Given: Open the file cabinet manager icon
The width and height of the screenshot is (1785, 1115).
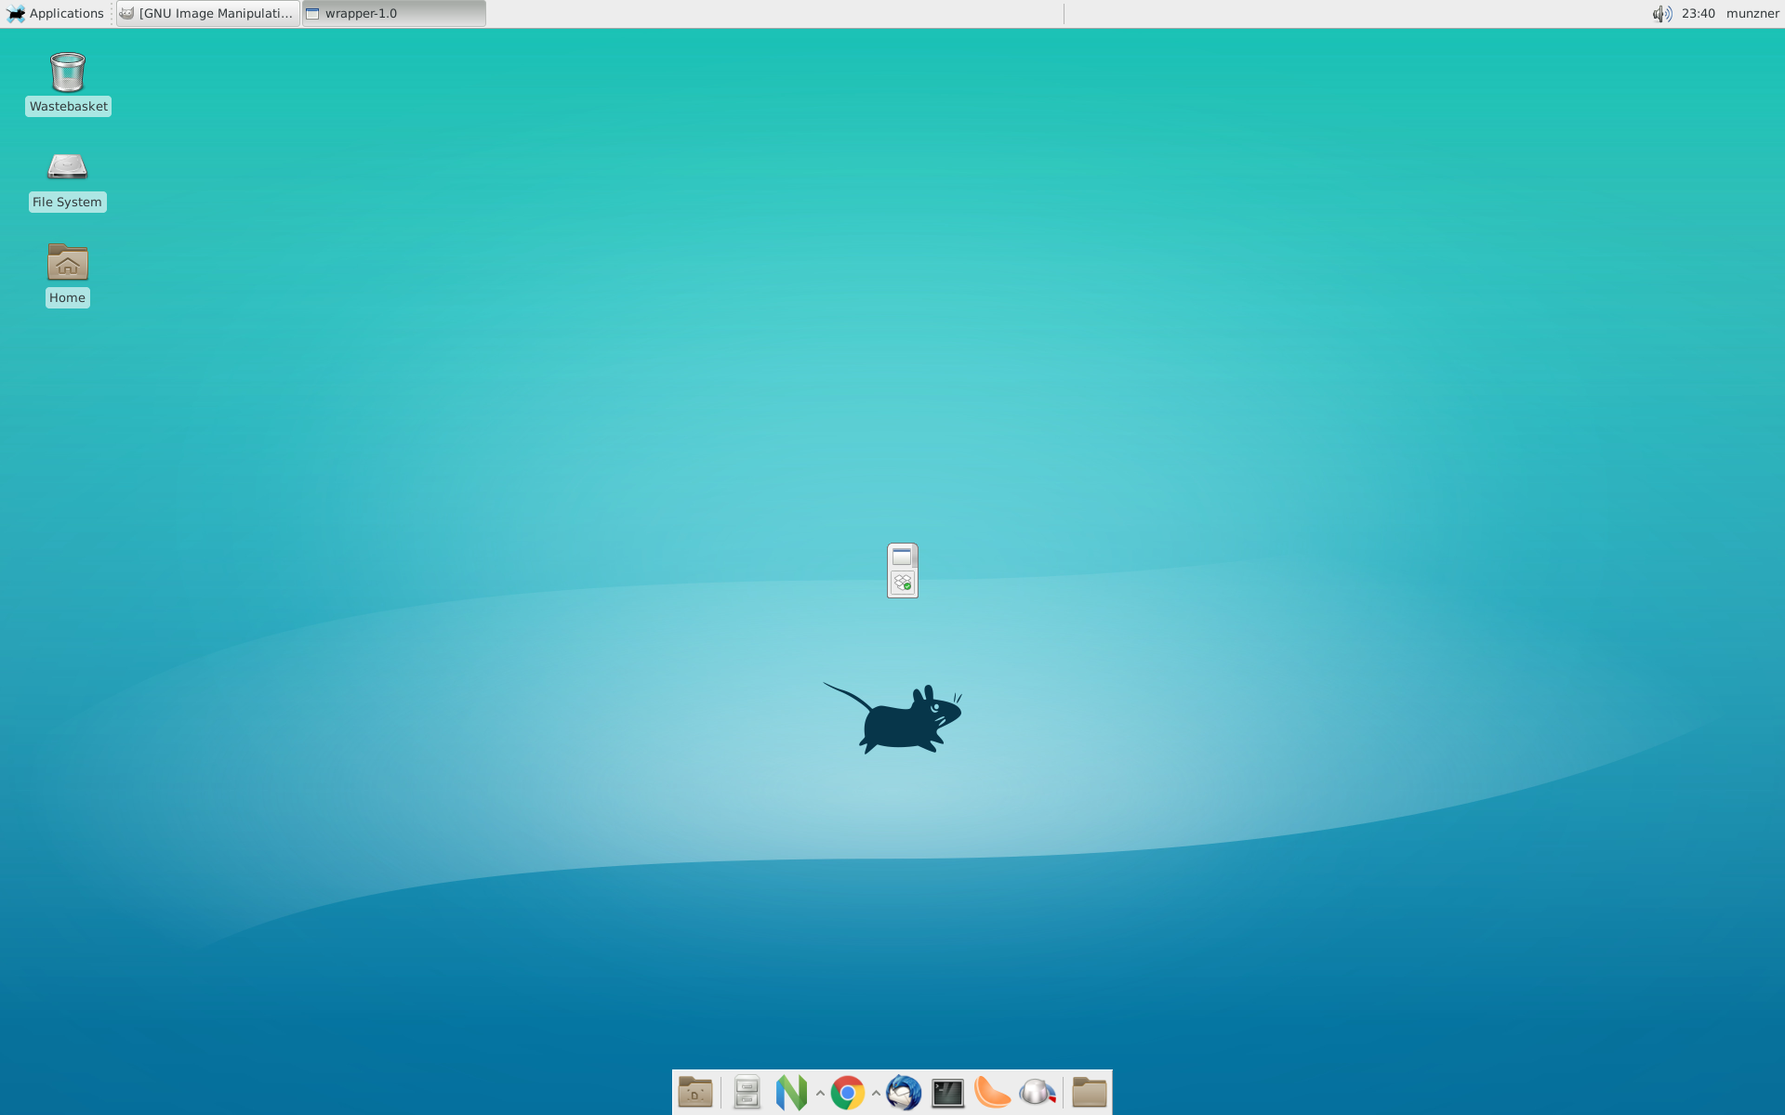Looking at the screenshot, I should (x=747, y=1093).
